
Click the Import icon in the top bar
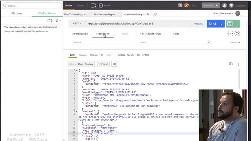pyautogui.click(x=101, y=5)
